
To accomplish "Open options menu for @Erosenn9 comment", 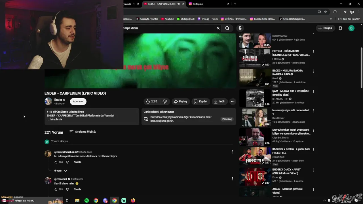I will coord(232,179).
